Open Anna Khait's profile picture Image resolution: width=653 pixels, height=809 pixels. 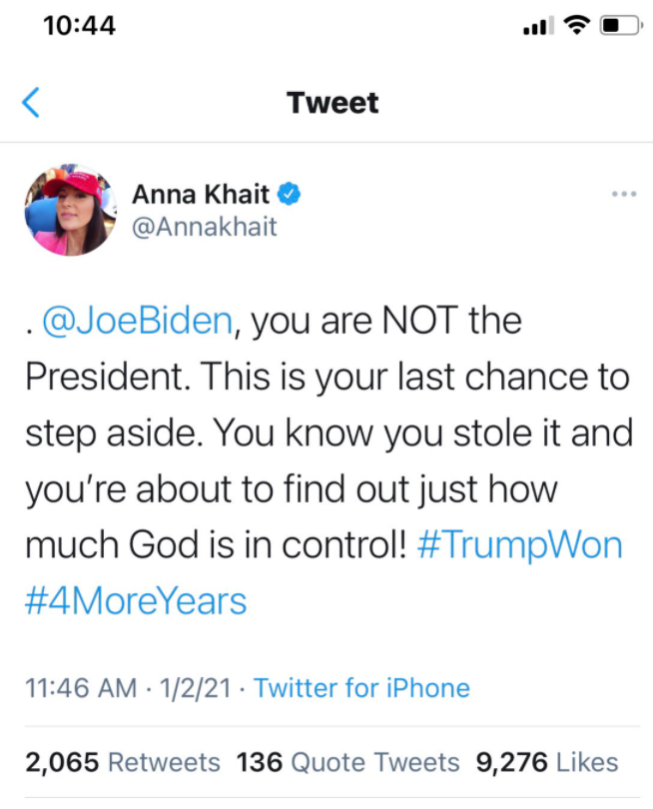click(x=67, y=211)
